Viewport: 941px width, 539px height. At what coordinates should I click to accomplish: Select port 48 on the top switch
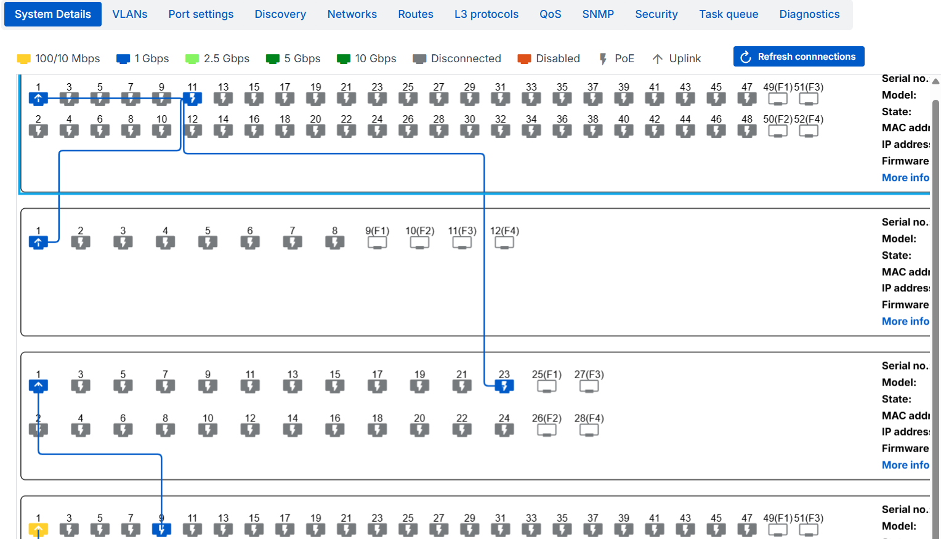tap(747, 131)
